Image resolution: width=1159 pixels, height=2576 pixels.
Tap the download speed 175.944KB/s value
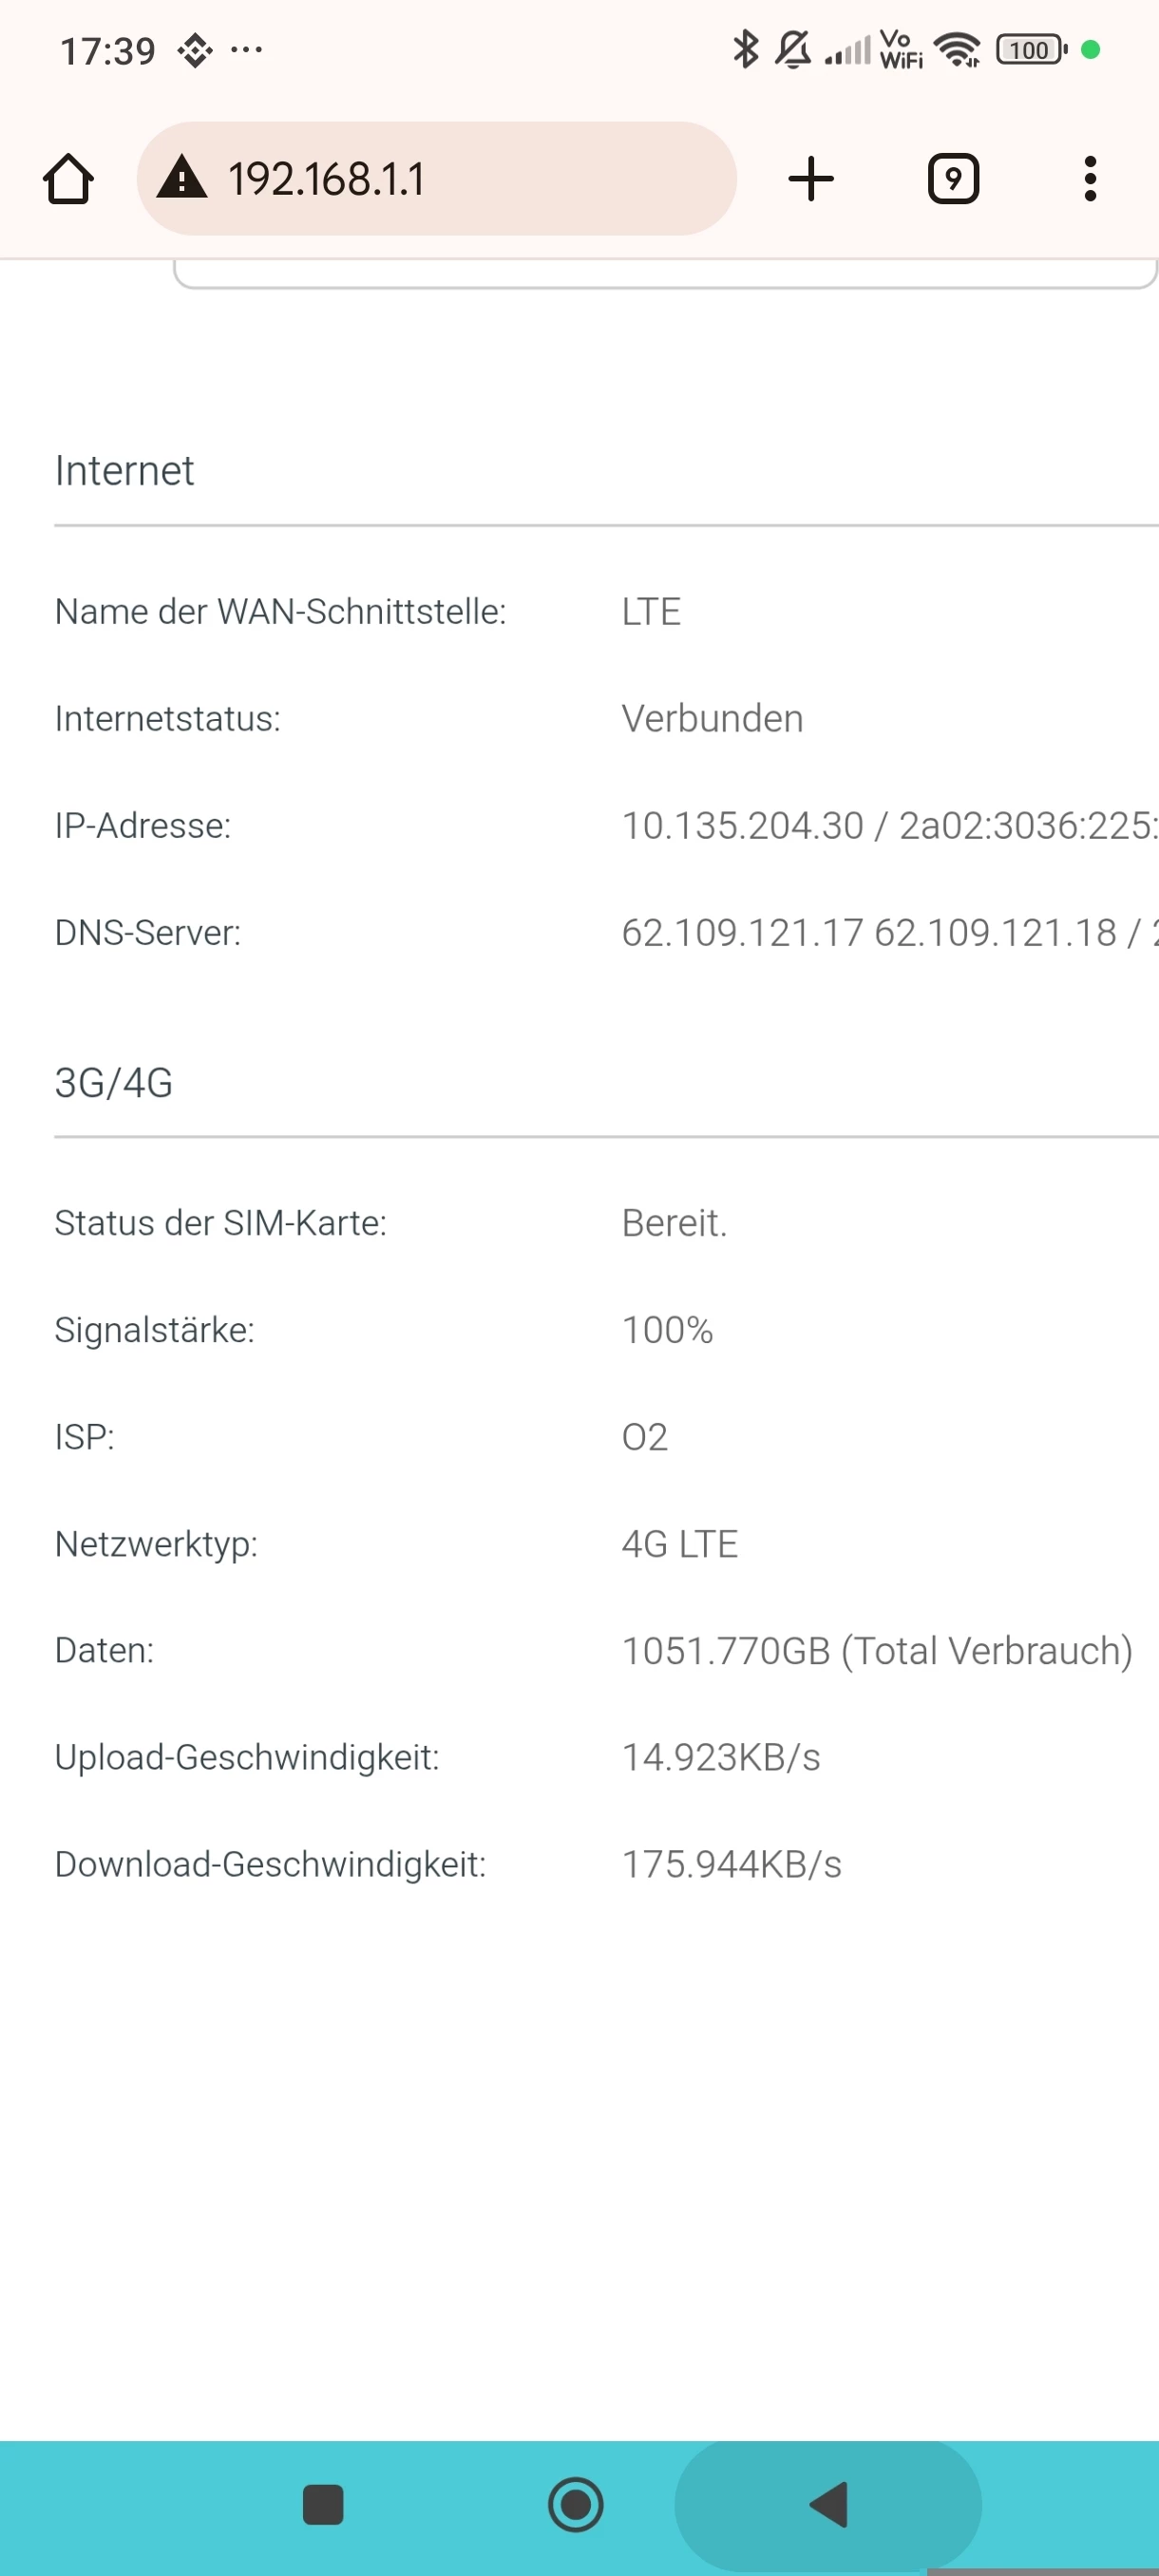[731, 1865]
